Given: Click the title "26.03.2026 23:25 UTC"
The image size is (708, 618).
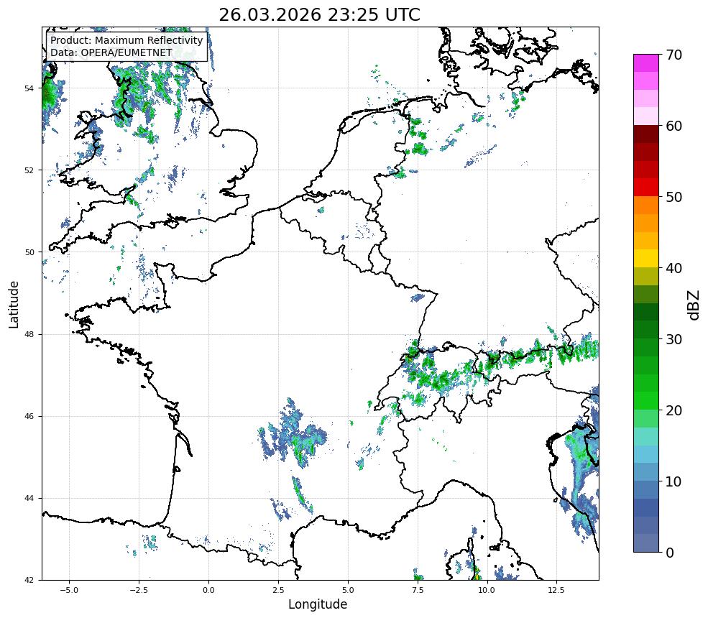Looking at the screenshot, I should pyautogui.click(x=319, y=14).
